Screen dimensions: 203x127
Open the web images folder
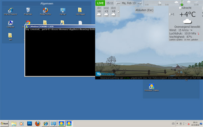click(x=80, y=12)
